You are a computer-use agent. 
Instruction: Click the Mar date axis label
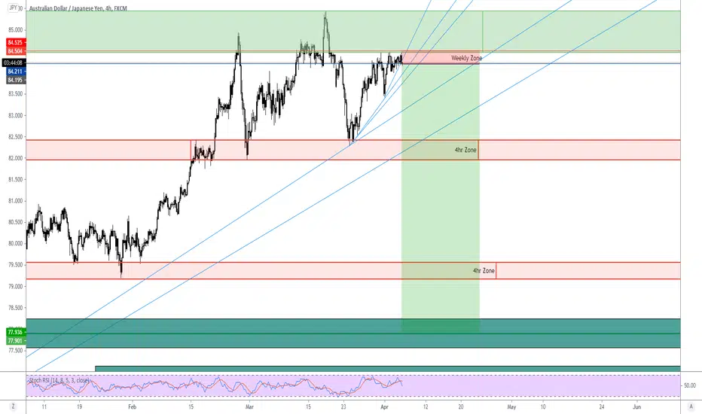point(249,406)
